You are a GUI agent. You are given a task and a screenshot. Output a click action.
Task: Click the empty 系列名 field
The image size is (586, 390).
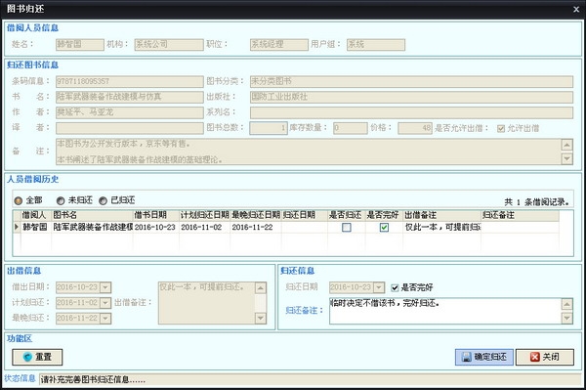[411, 112]
